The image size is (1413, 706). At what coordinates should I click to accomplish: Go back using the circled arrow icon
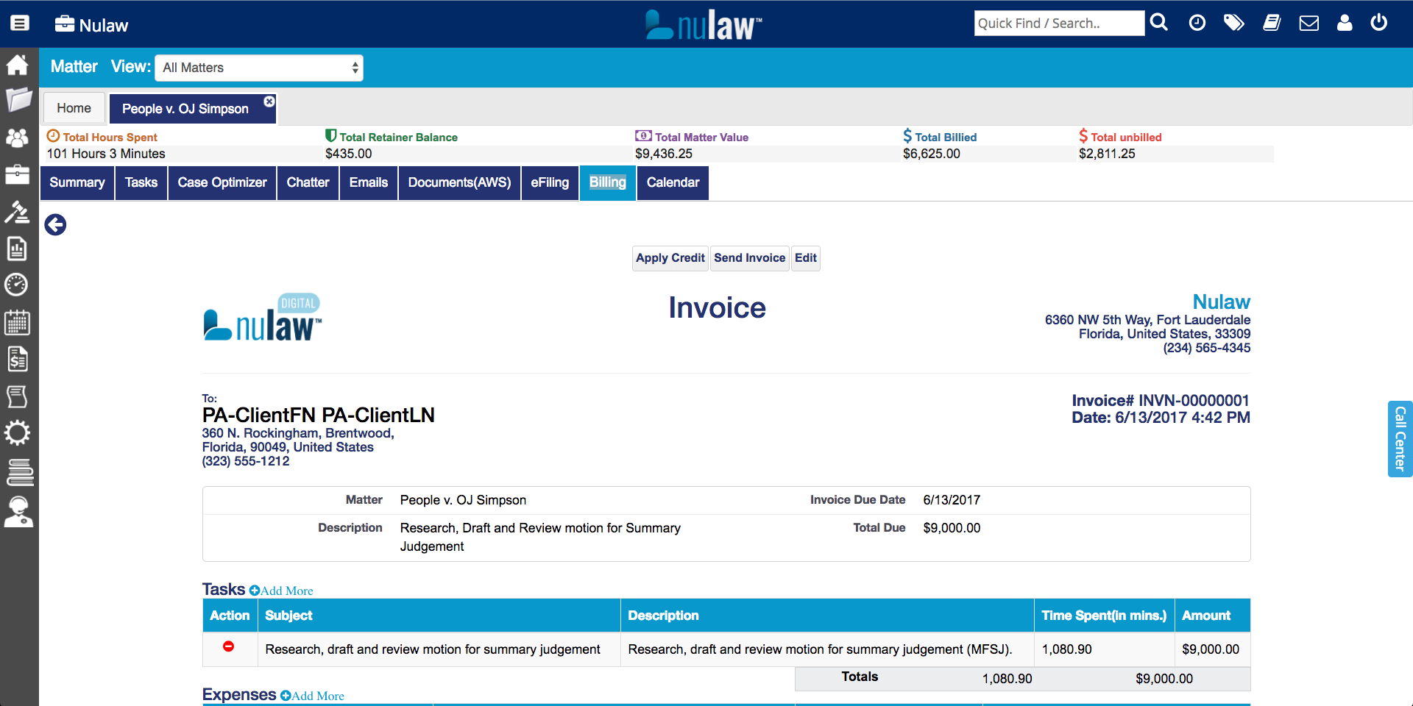pos(55,225)
